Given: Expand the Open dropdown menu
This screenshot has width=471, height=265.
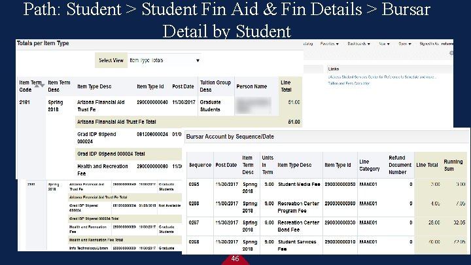Looking at the screenshot, I should tap(405, 44).
